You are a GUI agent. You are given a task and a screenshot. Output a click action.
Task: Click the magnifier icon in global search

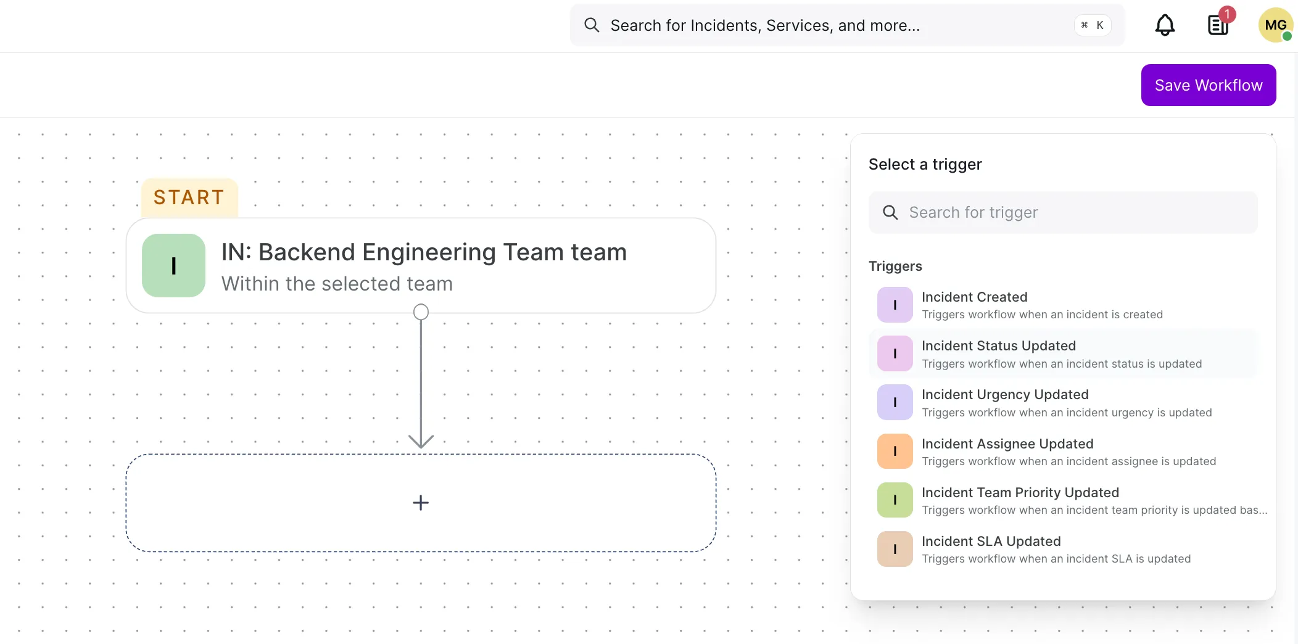tap(592, 25)
